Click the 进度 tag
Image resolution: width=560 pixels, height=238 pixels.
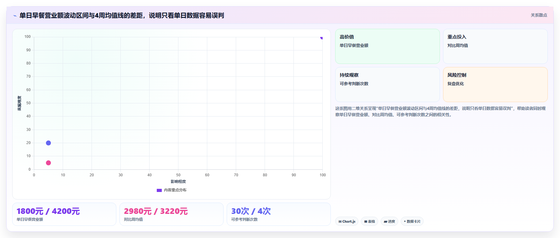click(x=389, y=221)
